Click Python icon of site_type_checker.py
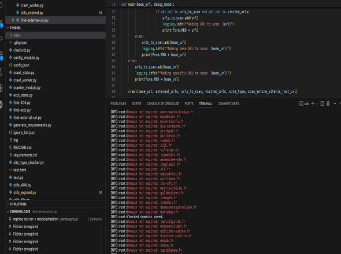 pyautogui.click(x=10, y=163)
